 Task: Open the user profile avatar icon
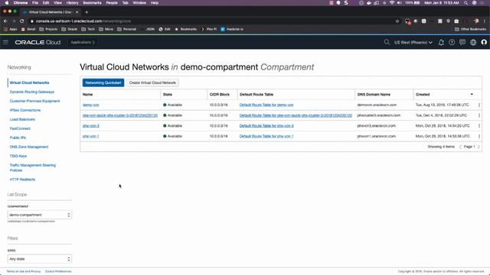click(x=484, y=43)
